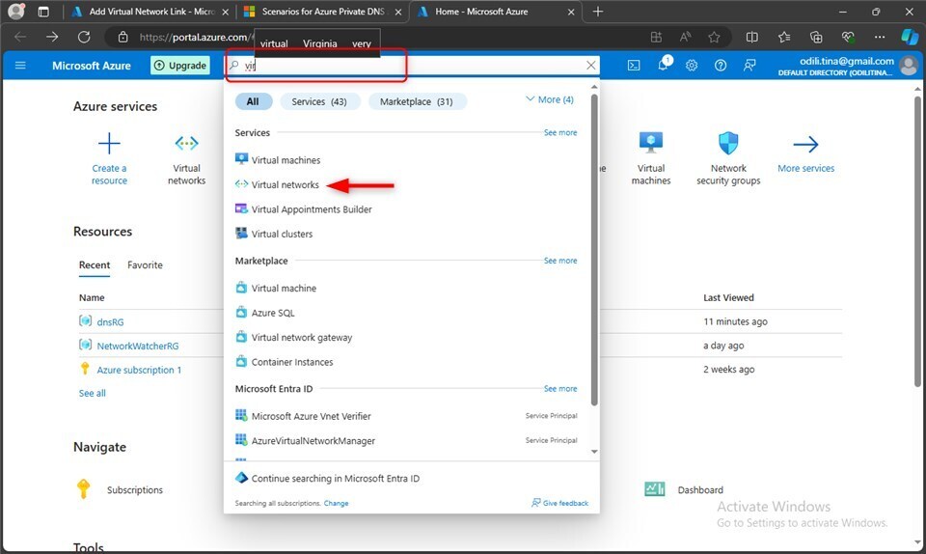Choose the 'Virginia' autocomplete suggestion

pyautogui.click(x=320, y=43)
